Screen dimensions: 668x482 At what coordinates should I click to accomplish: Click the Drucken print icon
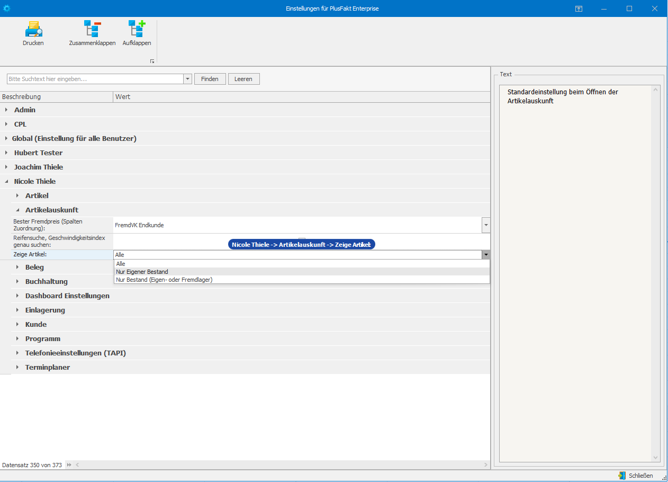(33, 29)
